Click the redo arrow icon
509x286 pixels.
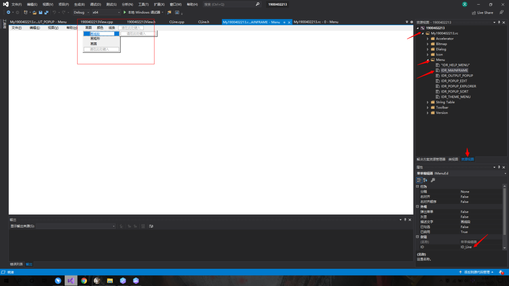pos(64,13)
